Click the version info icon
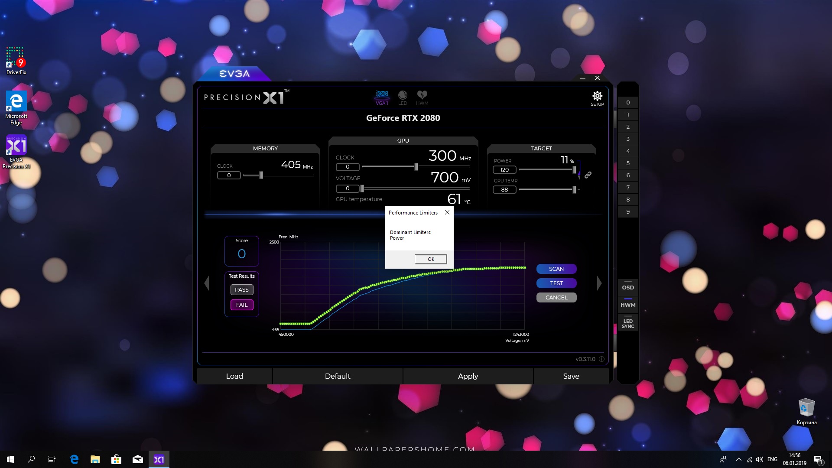Image resolution: width=832 pixels, height=468 pixels. pyautogui.click(x=601, y=359)
